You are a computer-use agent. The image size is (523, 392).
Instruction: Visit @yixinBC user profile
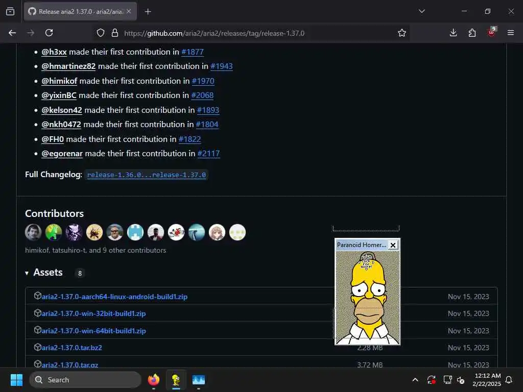pyautogui.click(x=59, y=95)
